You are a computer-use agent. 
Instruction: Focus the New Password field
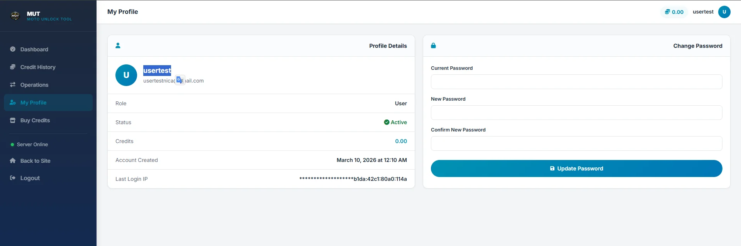(577, 113)
